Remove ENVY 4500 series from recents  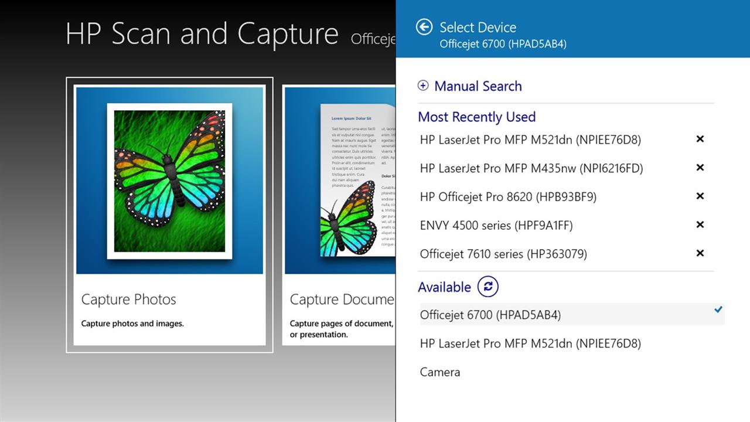(700, 224)
